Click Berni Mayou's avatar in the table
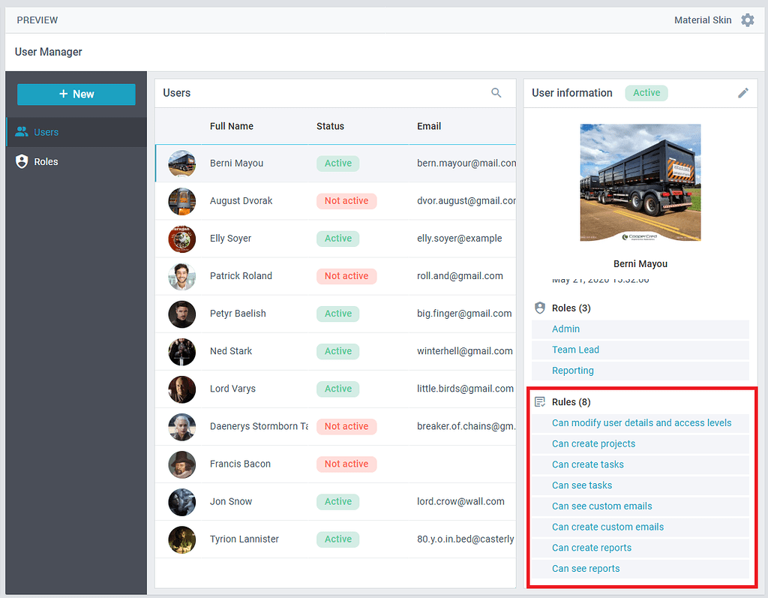768x598 pixels. tap(181, 164)
